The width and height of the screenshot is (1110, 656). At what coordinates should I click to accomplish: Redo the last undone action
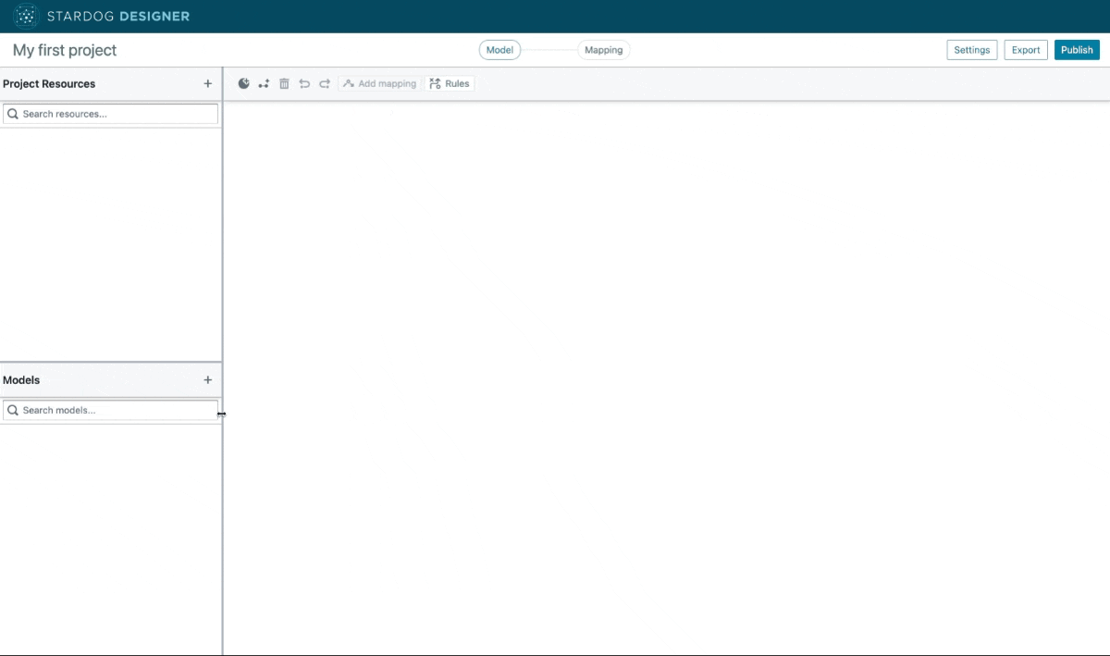[x=325, y=83]
